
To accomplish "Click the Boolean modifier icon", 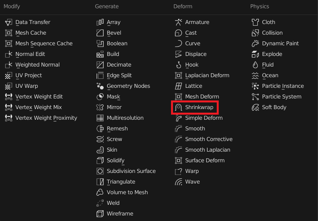I will [100, 44].
